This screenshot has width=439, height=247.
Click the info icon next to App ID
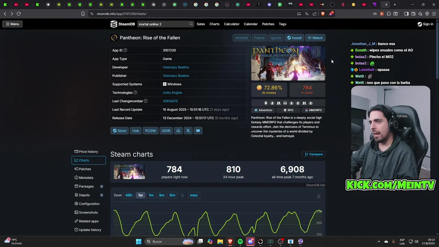click(x=125, y=50)
